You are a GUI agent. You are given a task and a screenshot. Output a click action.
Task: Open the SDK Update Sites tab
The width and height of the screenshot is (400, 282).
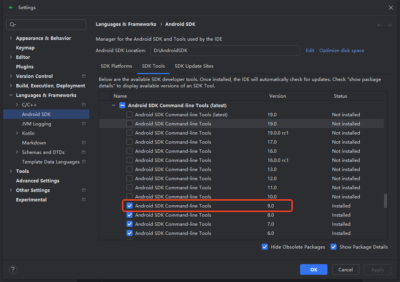194,66
